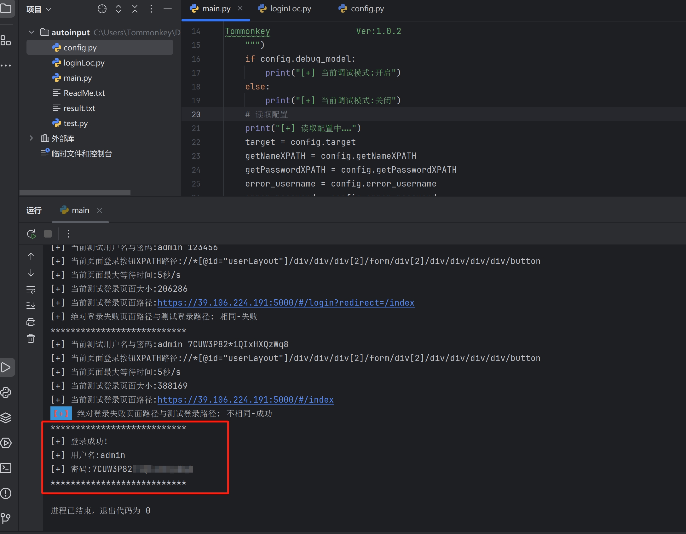Screen dimensions: 686x534
Task: Open the Python Packages layers icon
Action: pyautogui.click(x=6, y=418)
